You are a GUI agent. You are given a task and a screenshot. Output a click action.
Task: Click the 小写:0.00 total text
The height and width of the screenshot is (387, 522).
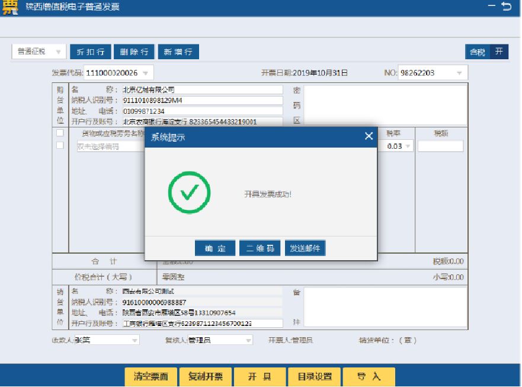coord(449,277)
